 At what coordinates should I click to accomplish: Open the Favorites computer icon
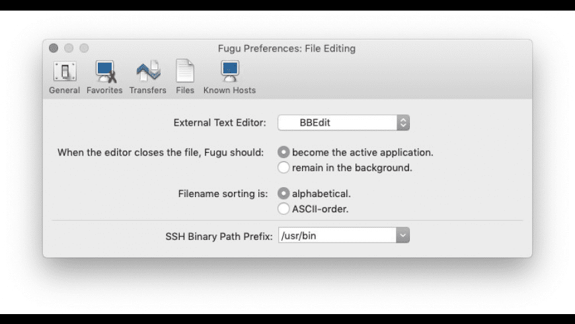106,71
